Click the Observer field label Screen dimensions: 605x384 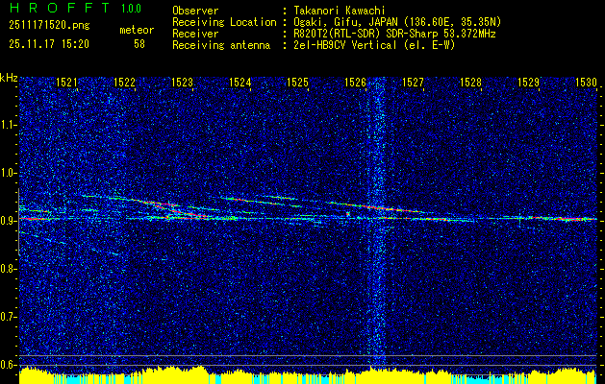[x=195, y=11]
